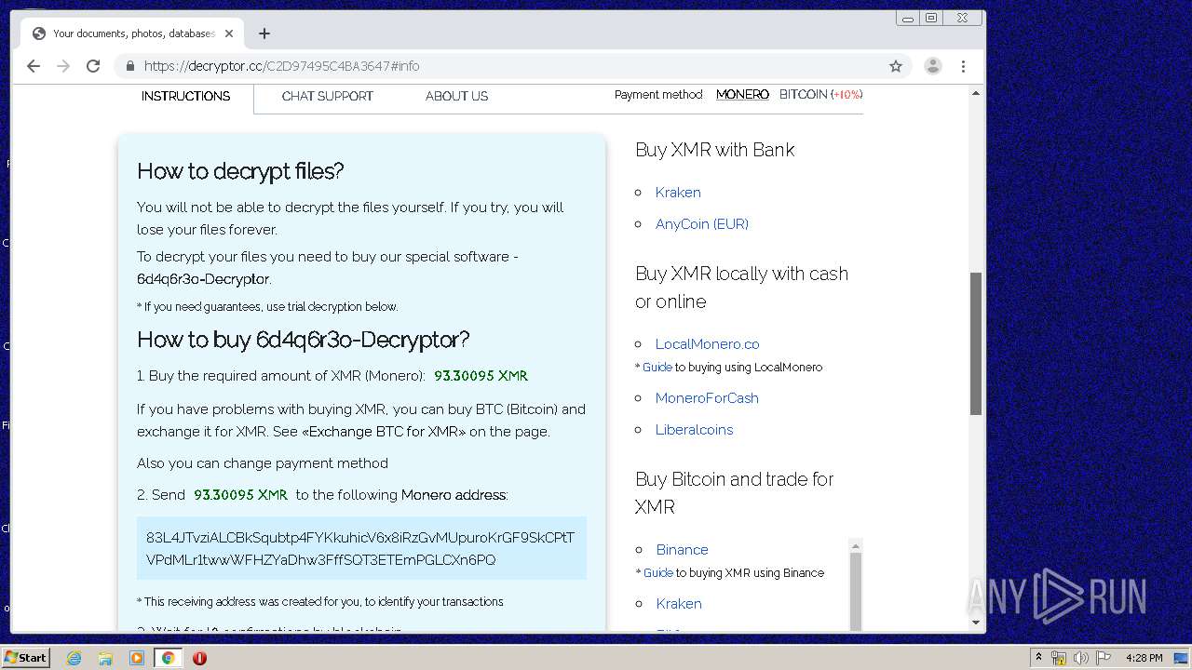This screenshot has width=1192, height=670.
Task: Click the red stop-sign taskbar icon
Action: pos(199,658)
